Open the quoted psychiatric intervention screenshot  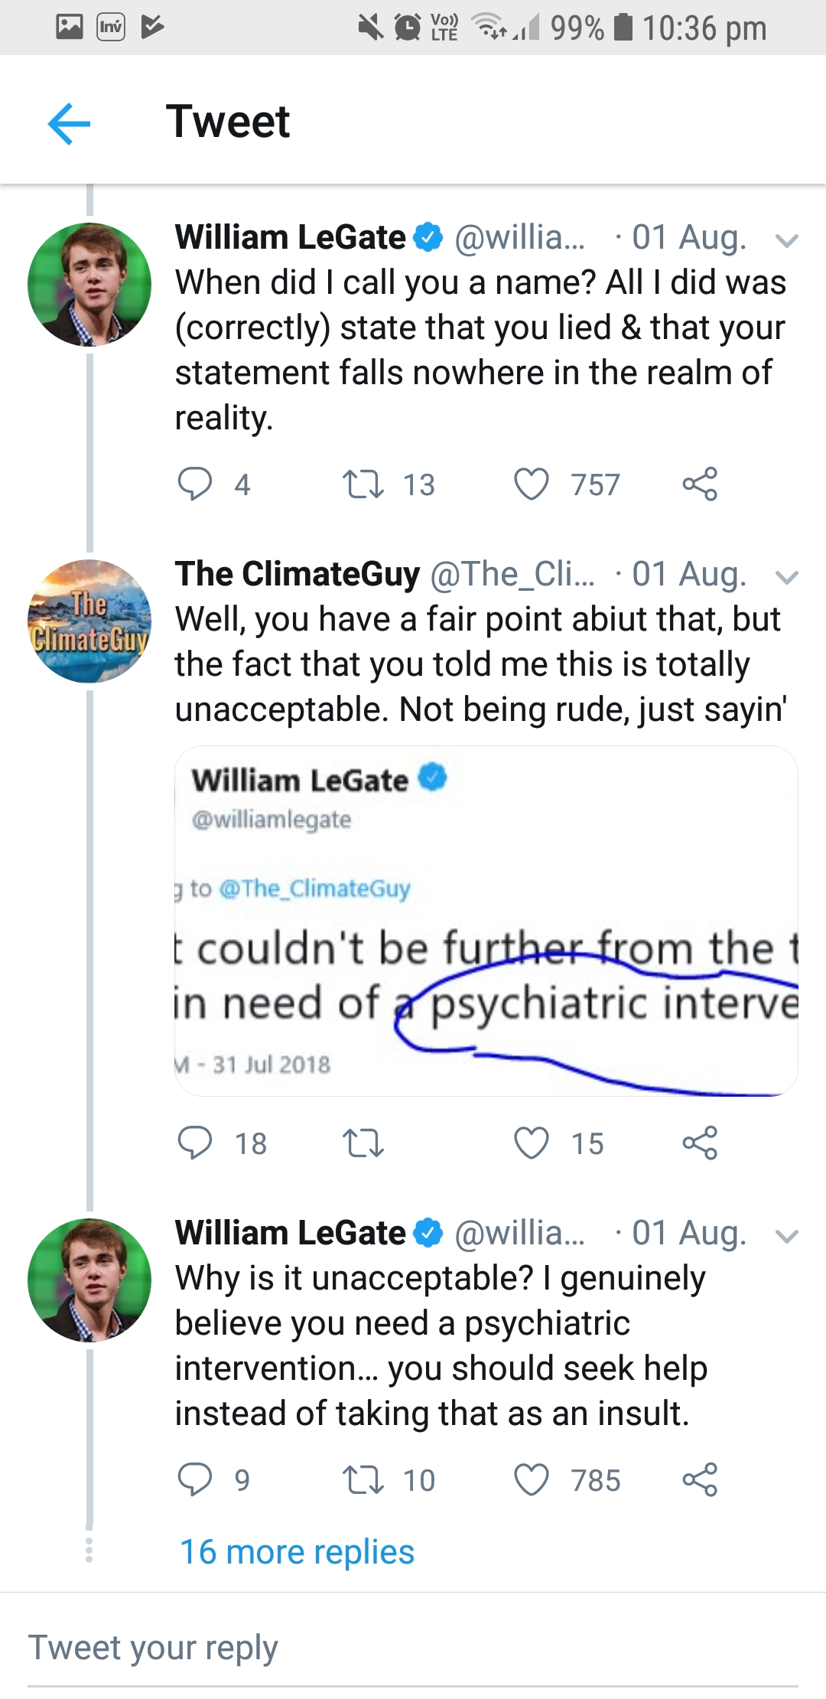point(486,921)
